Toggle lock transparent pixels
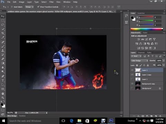 [137, 65]
